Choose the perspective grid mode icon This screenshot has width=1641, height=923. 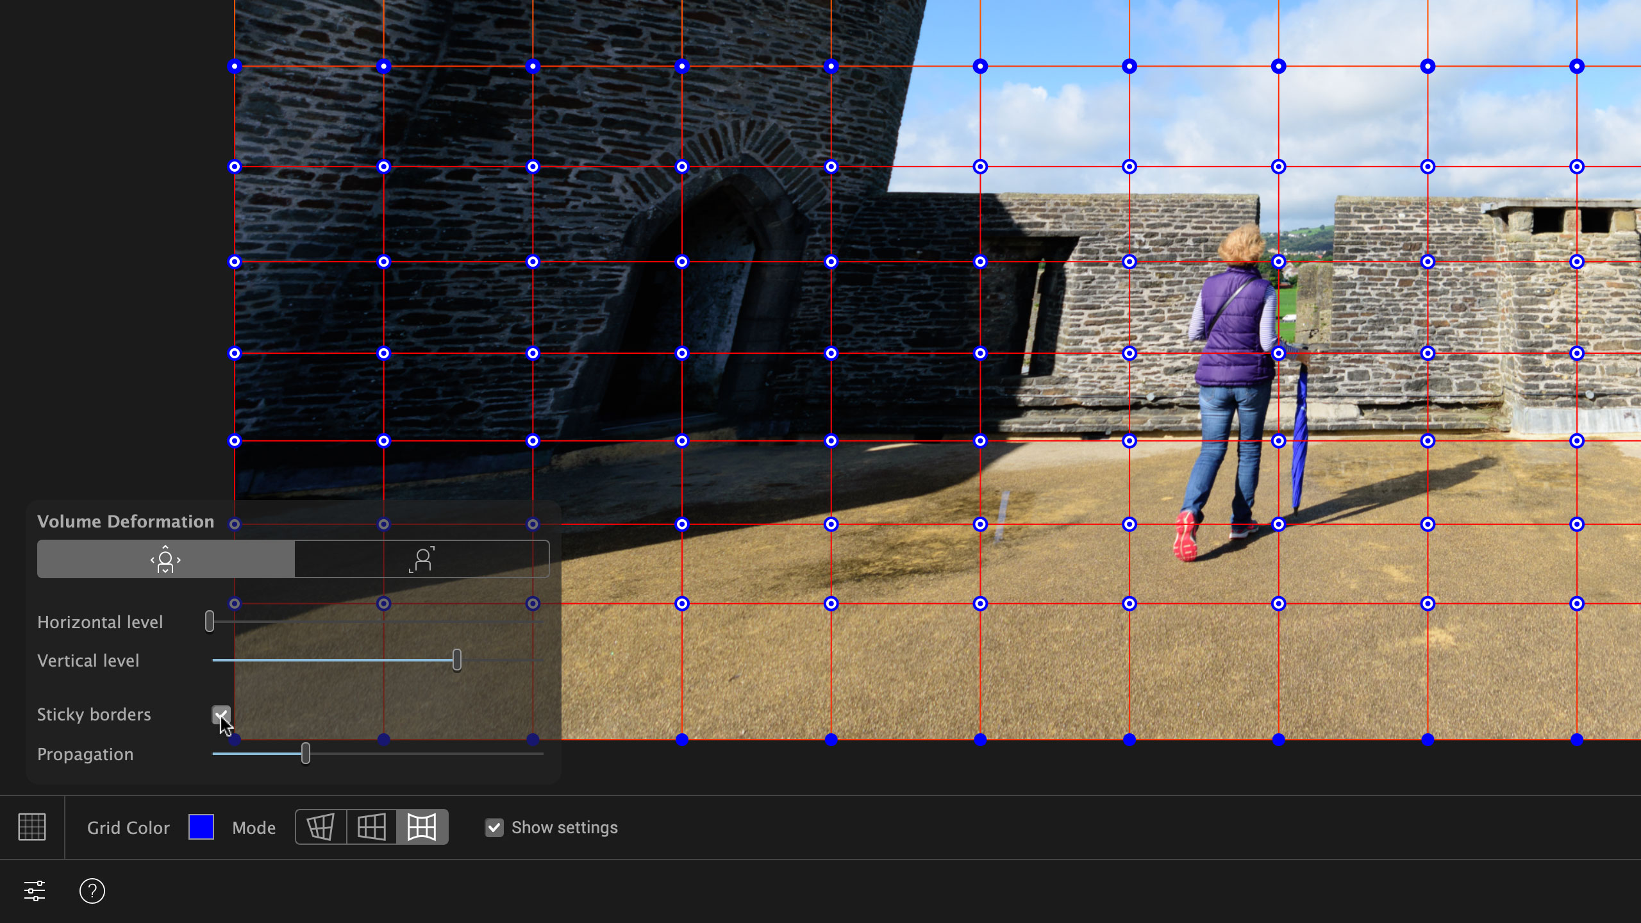tap(321, 827)
